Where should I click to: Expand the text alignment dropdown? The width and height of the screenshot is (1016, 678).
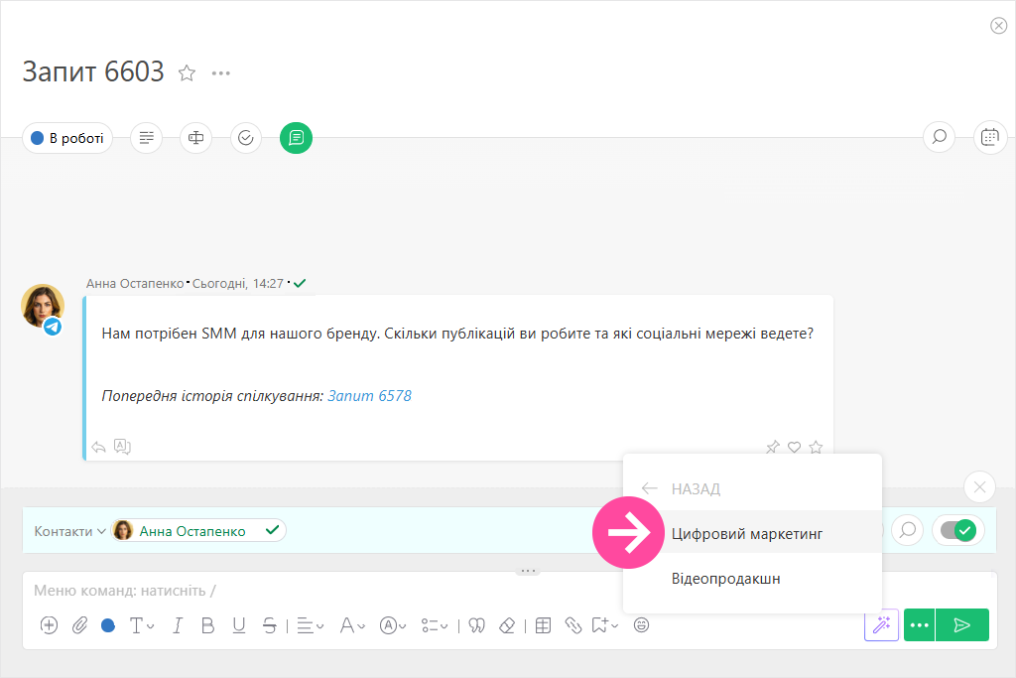[x=310, y=625]
